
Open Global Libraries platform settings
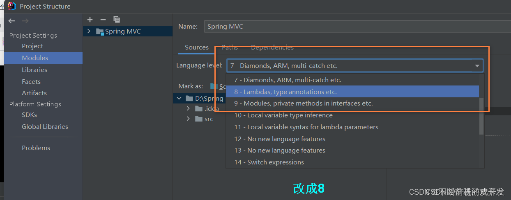coord(45,127)
